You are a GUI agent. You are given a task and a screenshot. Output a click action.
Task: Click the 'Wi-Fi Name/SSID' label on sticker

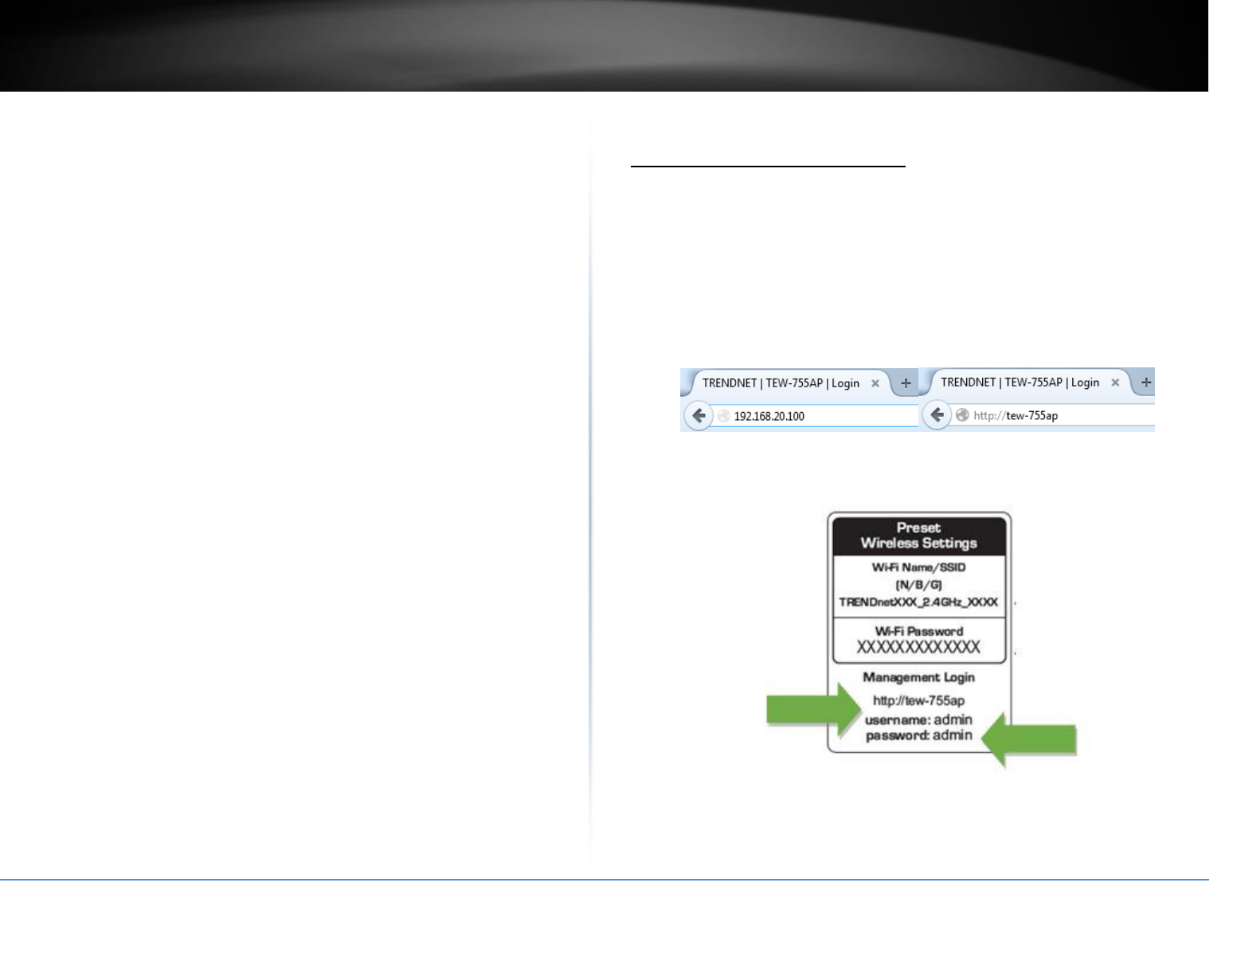918,567
